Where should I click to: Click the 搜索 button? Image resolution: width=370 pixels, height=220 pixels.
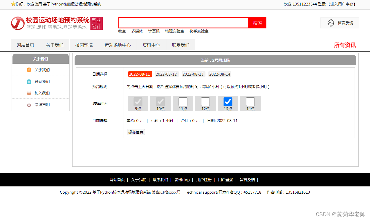click(257, 23)
